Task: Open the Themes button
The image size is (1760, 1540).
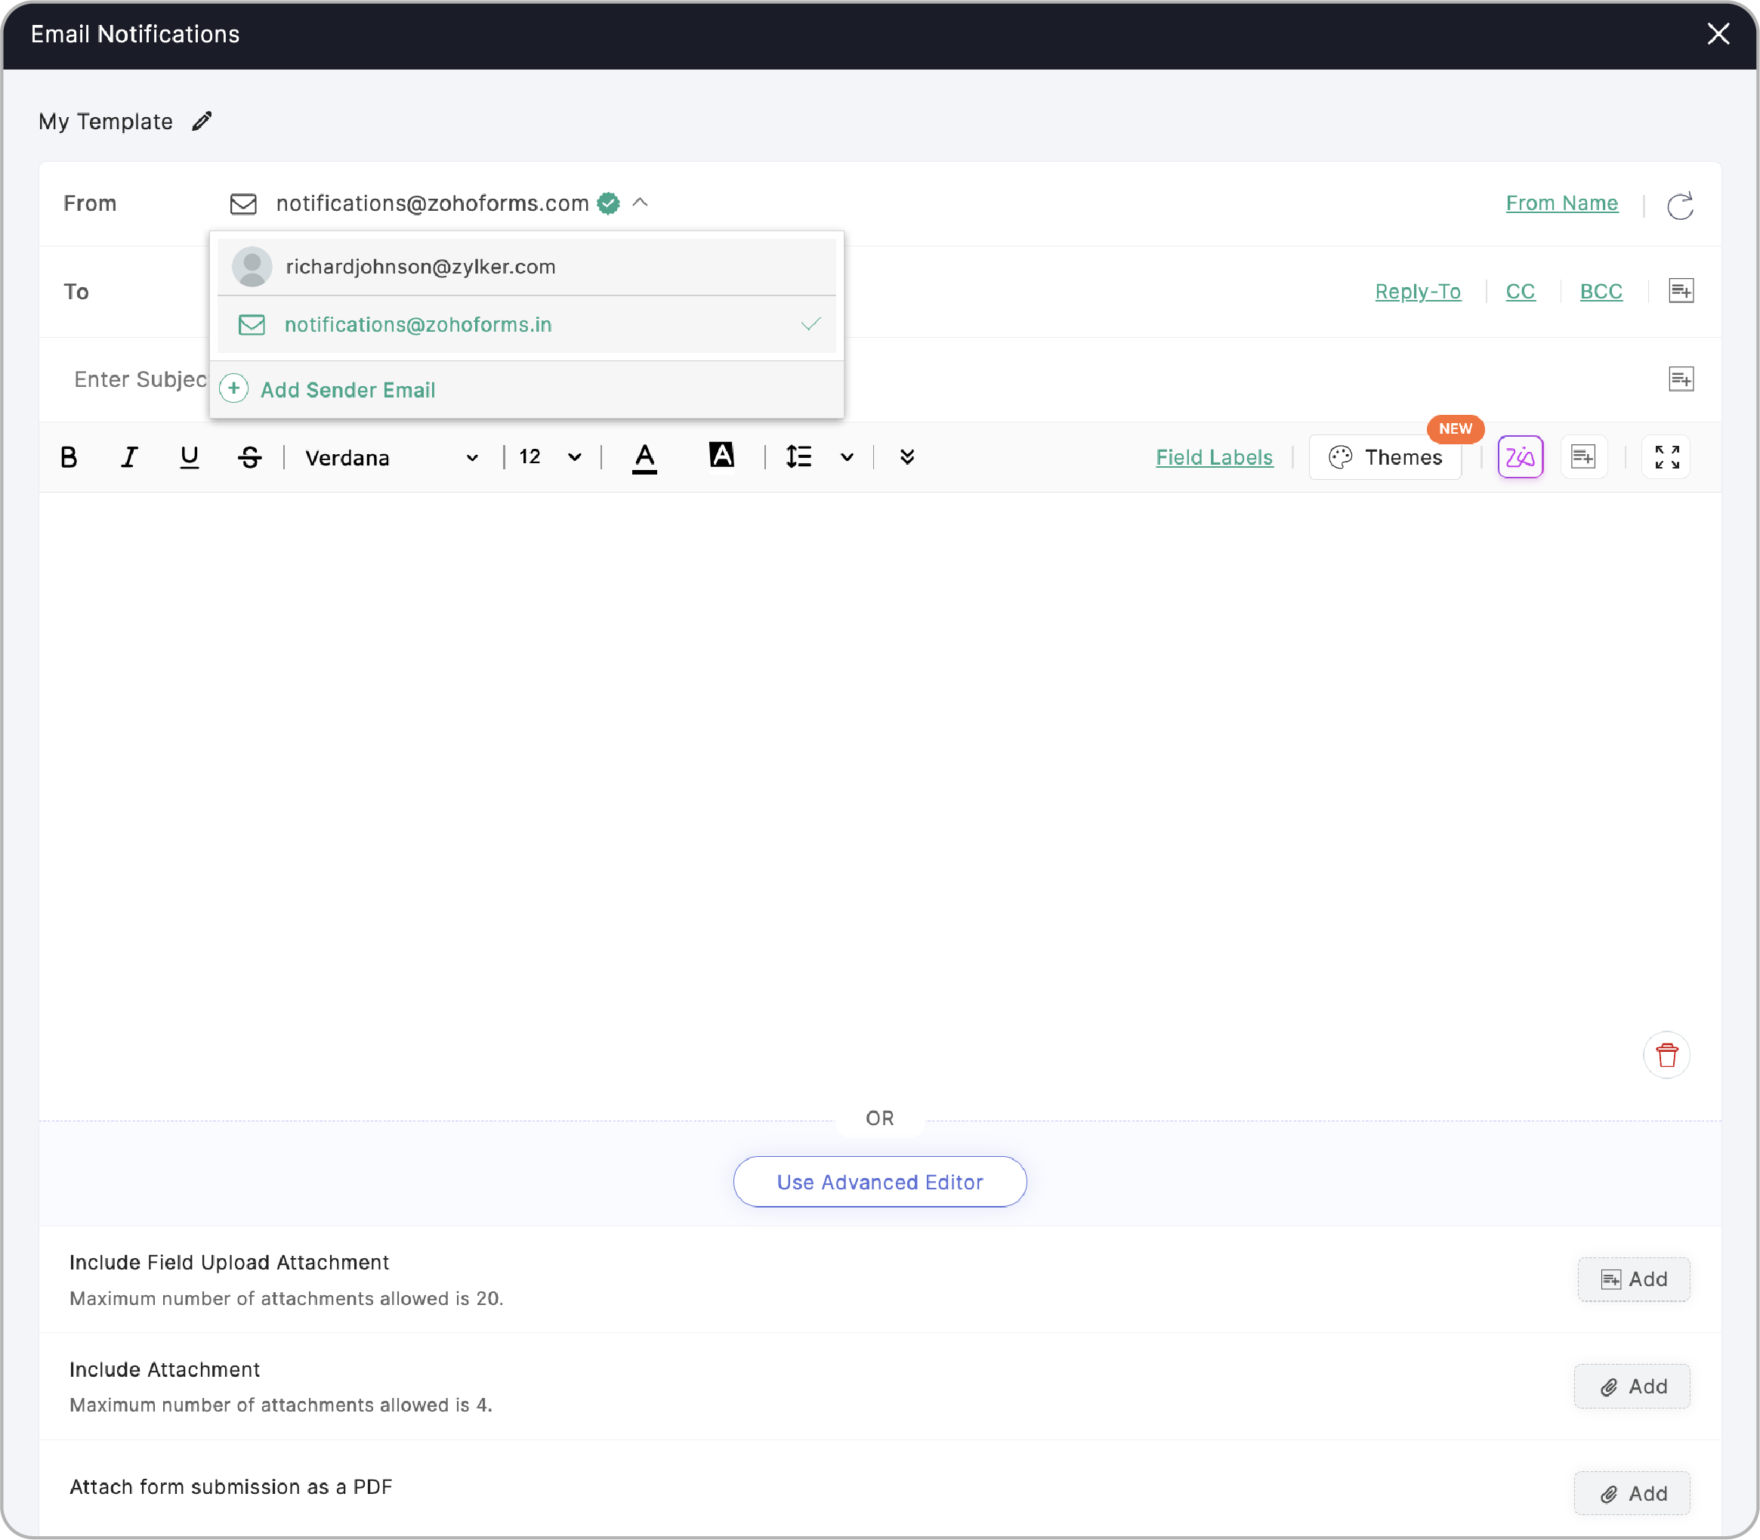Action: (x=1385, y=457)
